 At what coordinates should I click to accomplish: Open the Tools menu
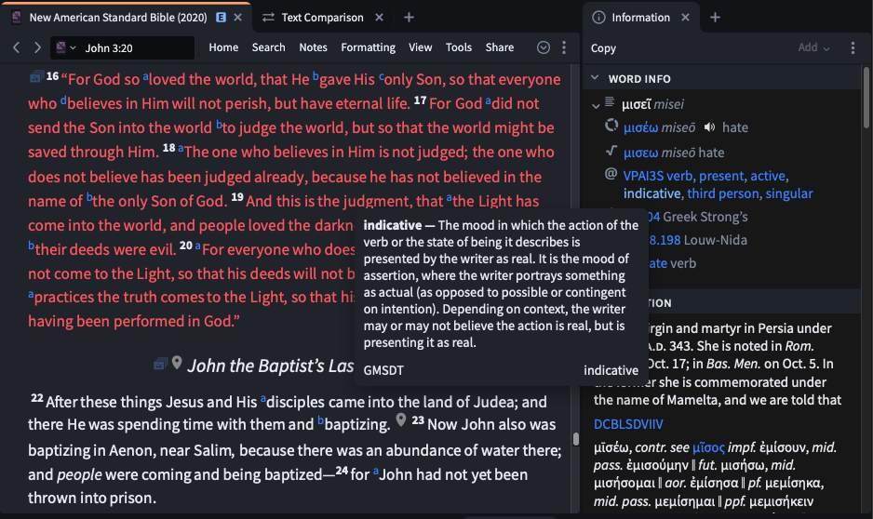pos(458,47)
